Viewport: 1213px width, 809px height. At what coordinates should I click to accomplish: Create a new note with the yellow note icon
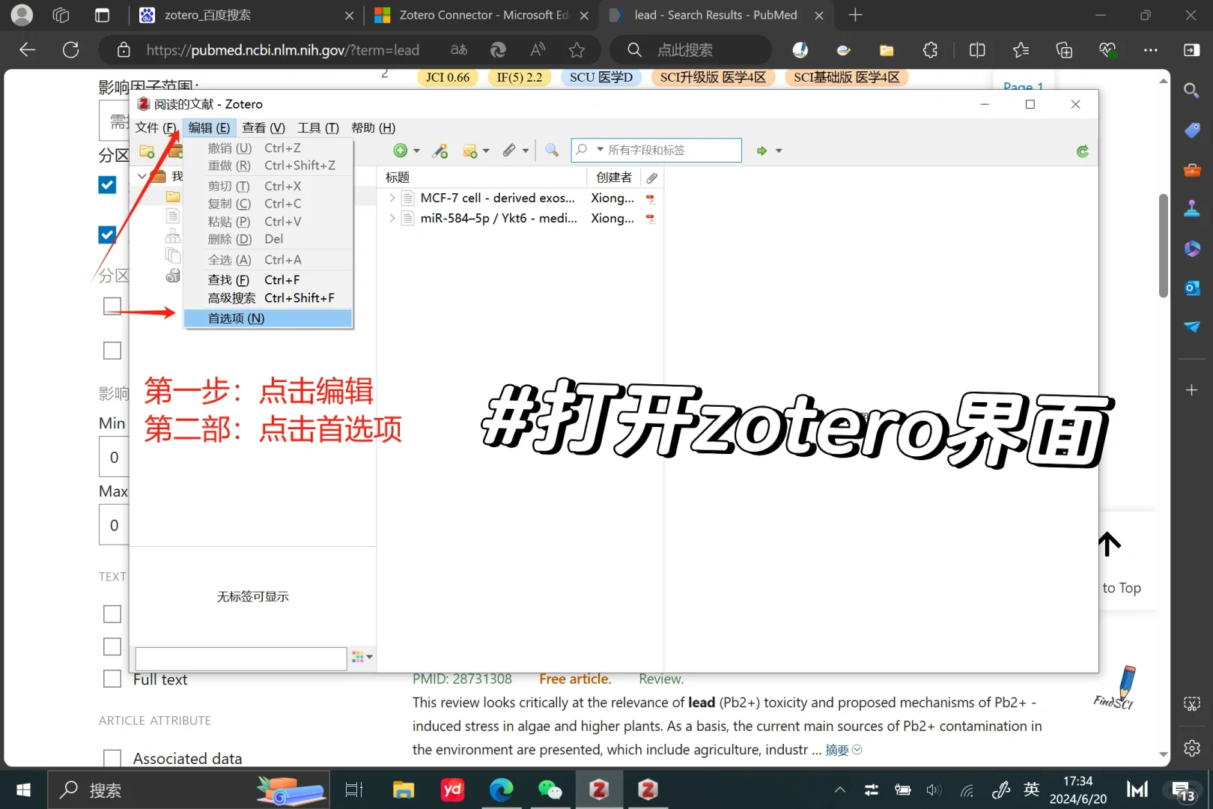[x=469, y=151]
